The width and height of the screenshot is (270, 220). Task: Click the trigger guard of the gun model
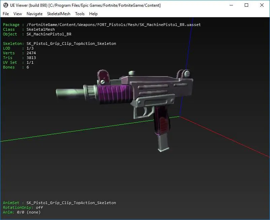point(143,112)
